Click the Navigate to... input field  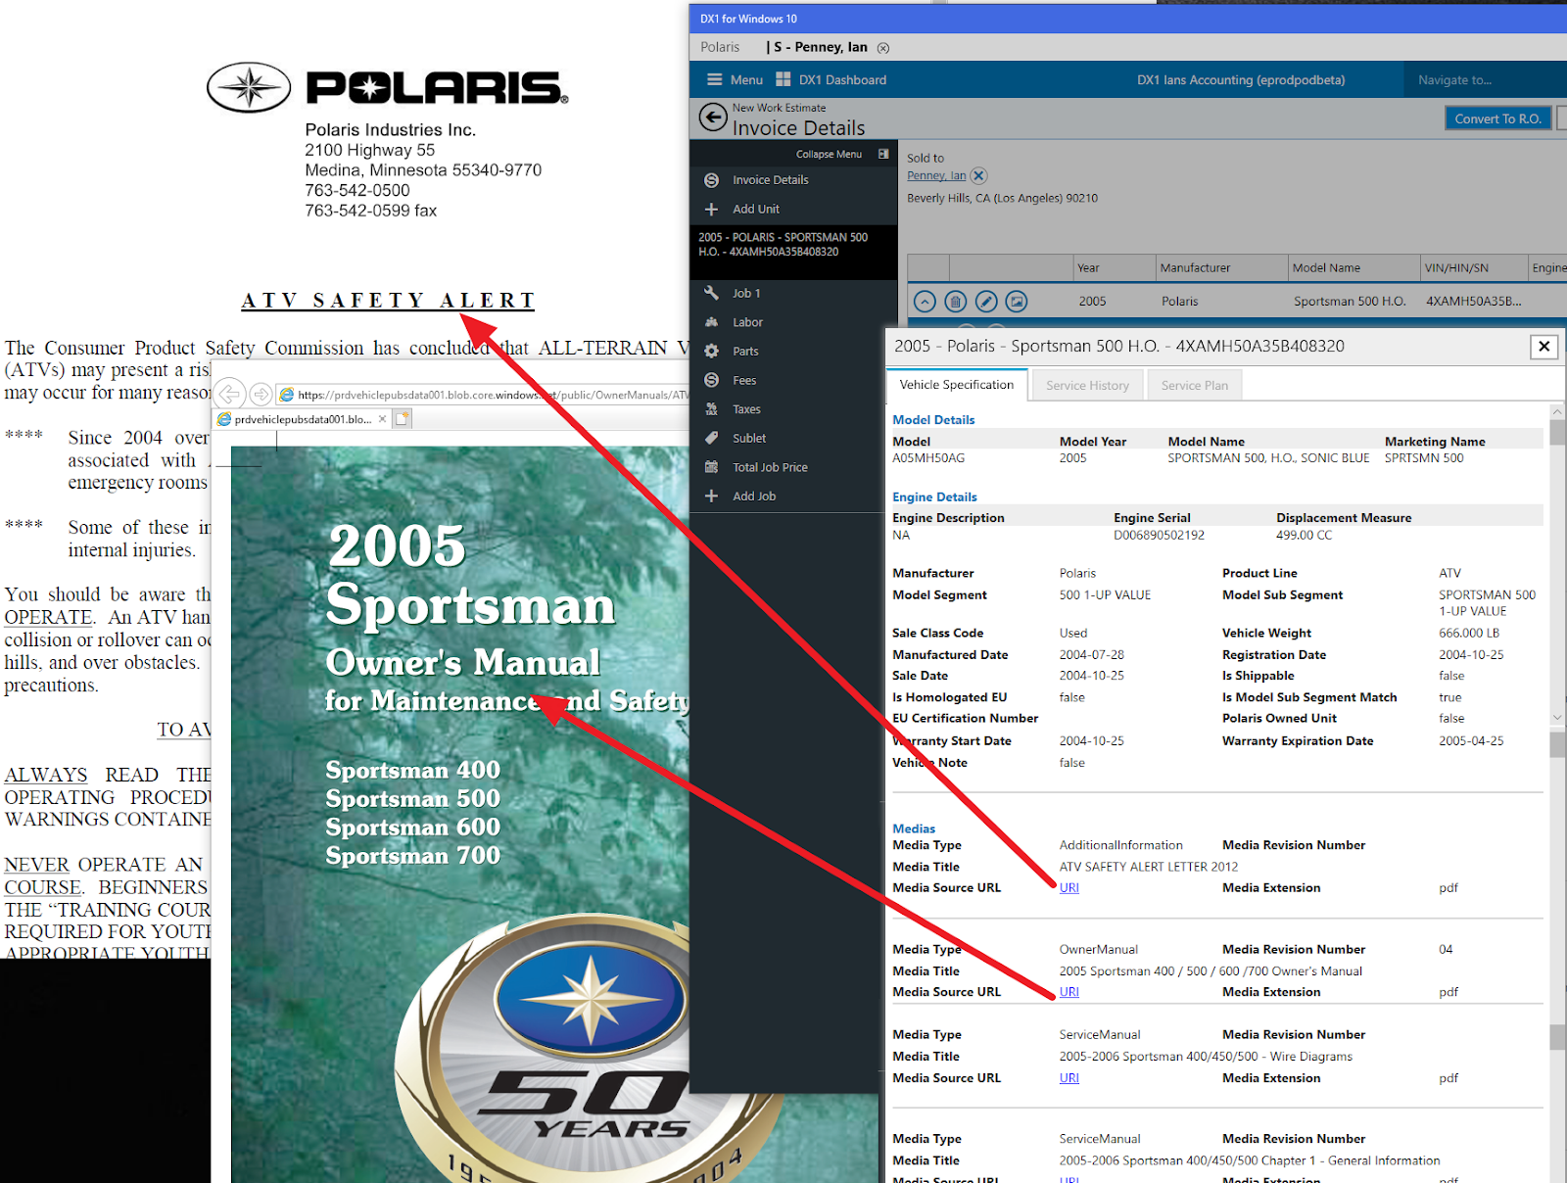pyautogui.click(x=1484, y=80)
